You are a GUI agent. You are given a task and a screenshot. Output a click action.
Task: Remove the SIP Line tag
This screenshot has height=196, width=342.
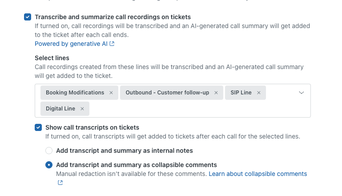259,93
